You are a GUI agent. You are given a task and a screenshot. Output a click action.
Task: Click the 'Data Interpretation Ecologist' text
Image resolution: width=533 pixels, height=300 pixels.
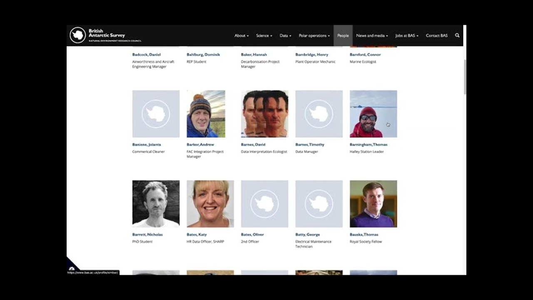point(264,152)
